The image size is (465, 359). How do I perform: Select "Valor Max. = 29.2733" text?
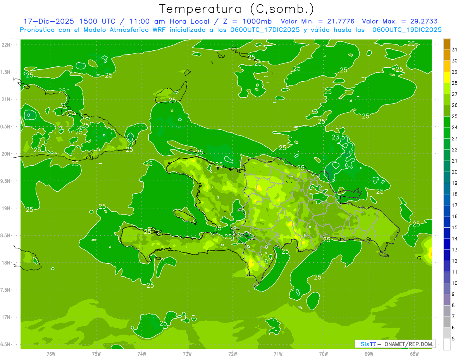click(x=400, y=21)
